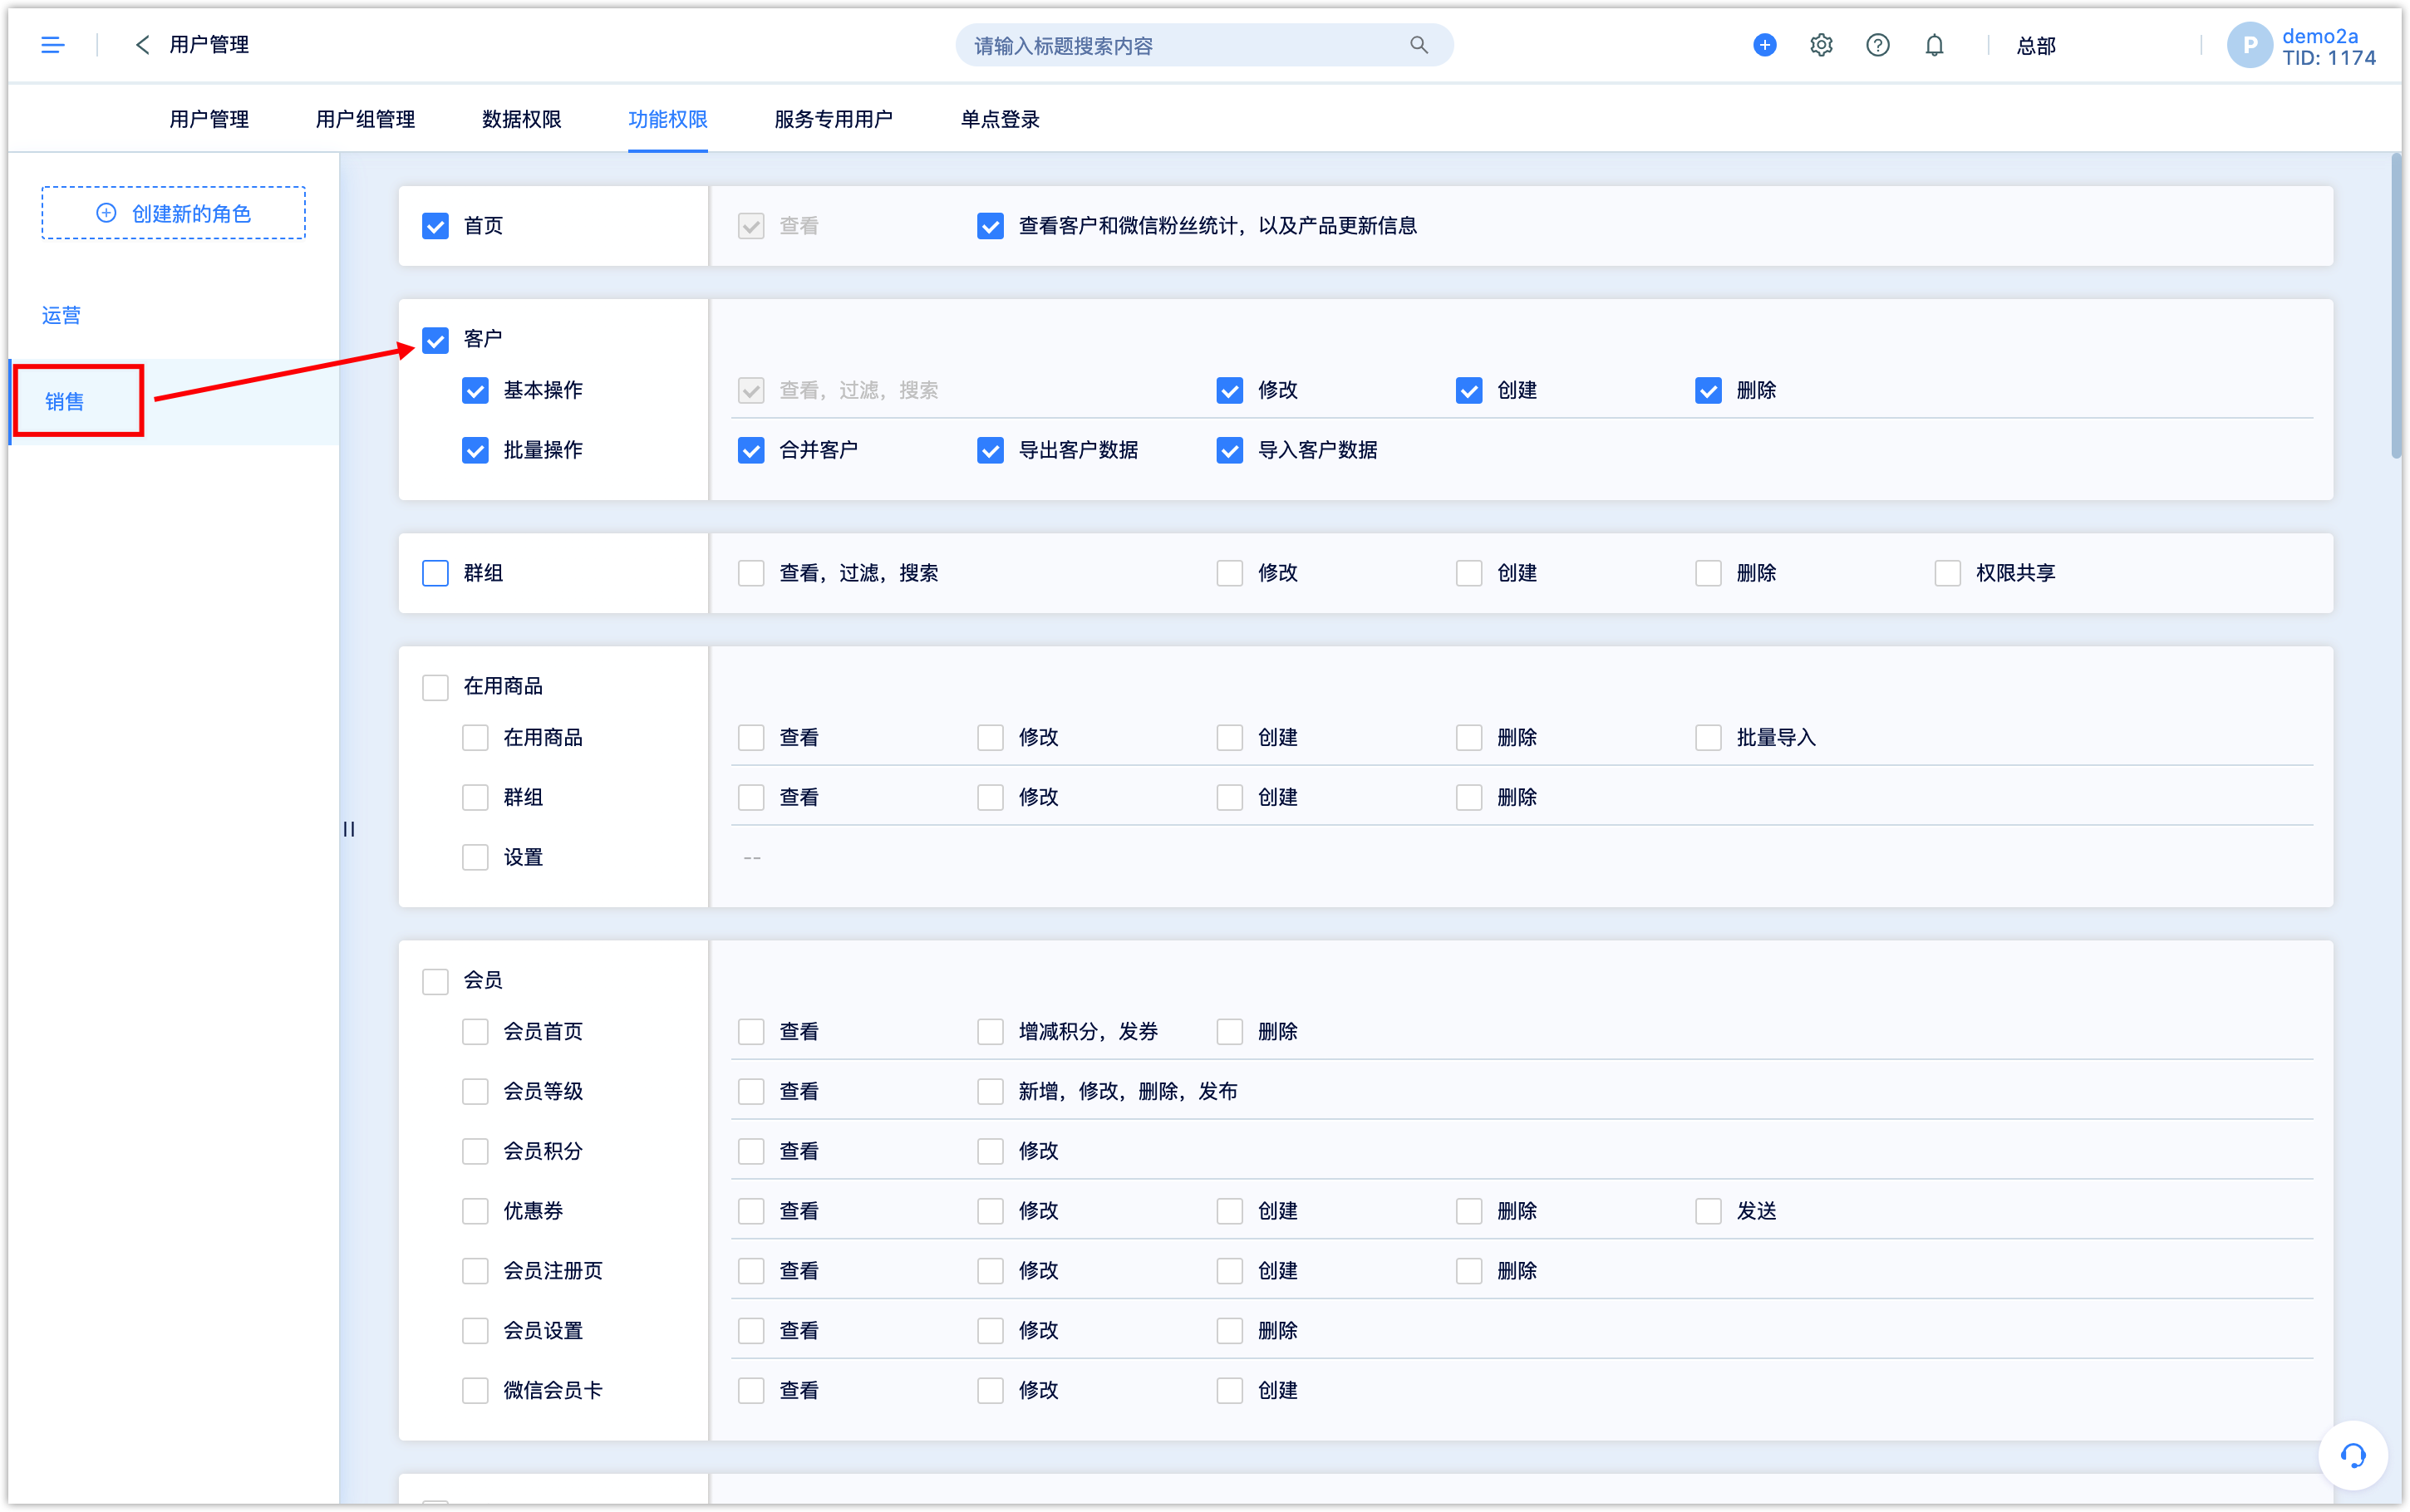Image resolution: width=2410 pixels, height=1512 pixels.
Task: Check 批量导入 checkbox
Action: coord(1708,738)
